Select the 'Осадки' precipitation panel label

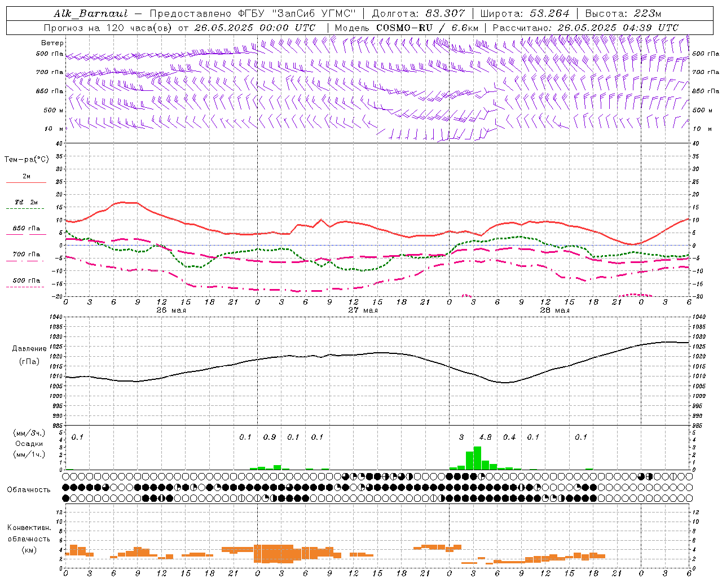(29, 444)
